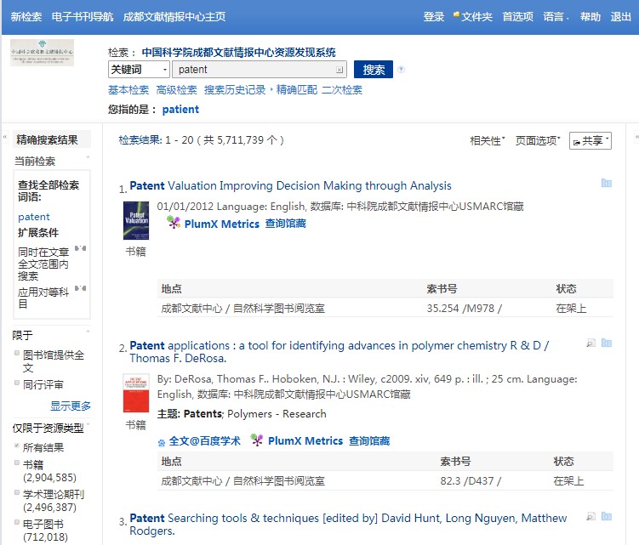Image resolution: width=639 pixels, height=545 pixels.
Task: Click 二次检索 link
Action: coord(342,89)
